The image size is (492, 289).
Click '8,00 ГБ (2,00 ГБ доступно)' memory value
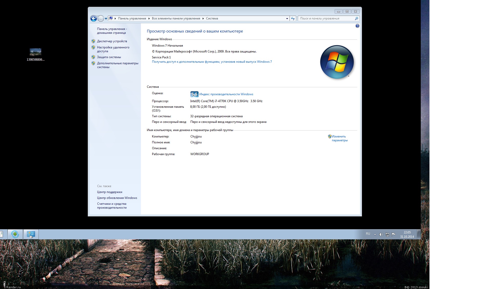(x=208, y=107)
